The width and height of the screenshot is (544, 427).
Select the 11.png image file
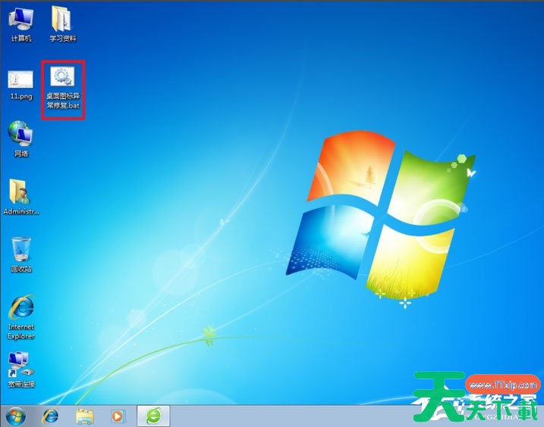point(20,85)
